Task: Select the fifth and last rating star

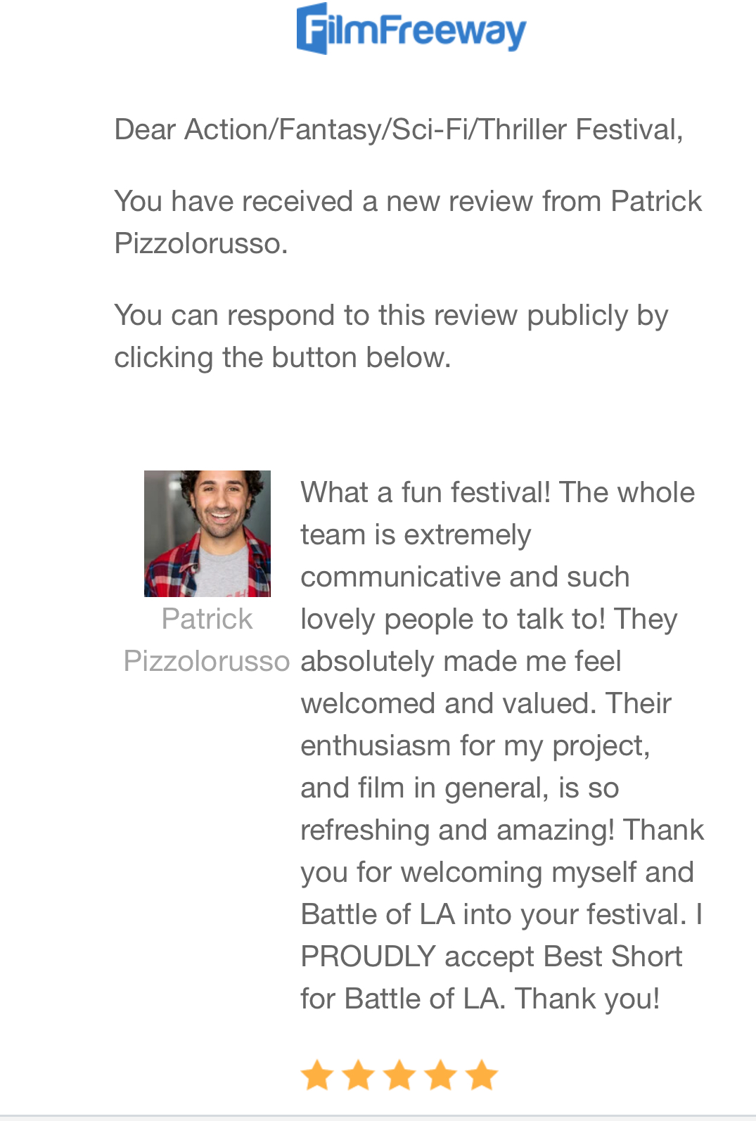Action: tap(482, 1075)
